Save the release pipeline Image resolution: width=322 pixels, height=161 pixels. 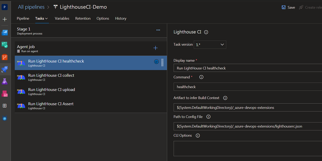[x=288, y=7]
